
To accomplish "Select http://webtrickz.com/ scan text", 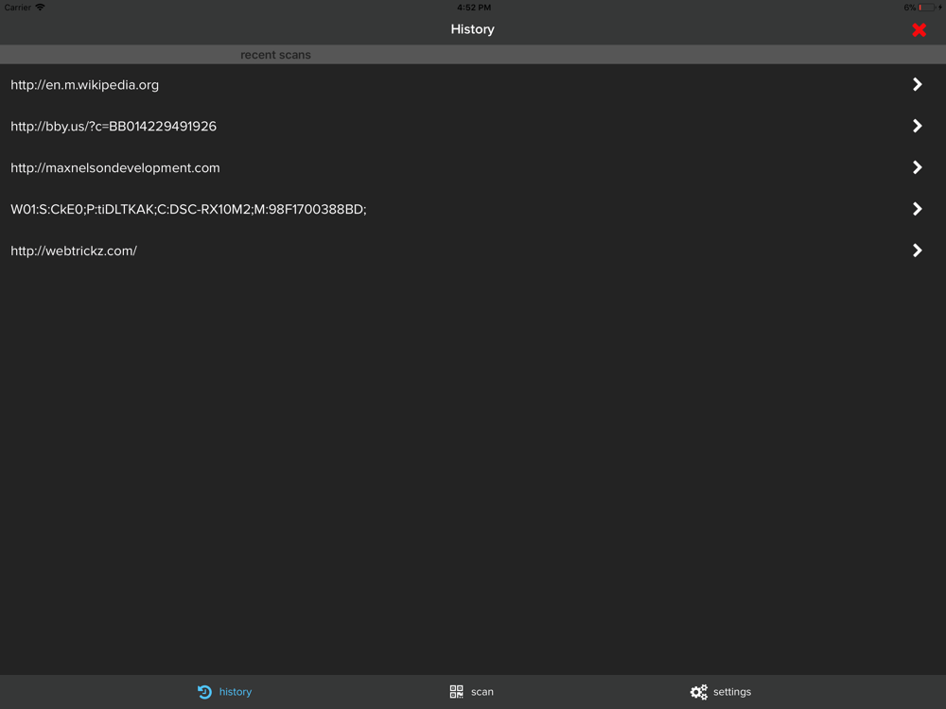I will 74,251.
